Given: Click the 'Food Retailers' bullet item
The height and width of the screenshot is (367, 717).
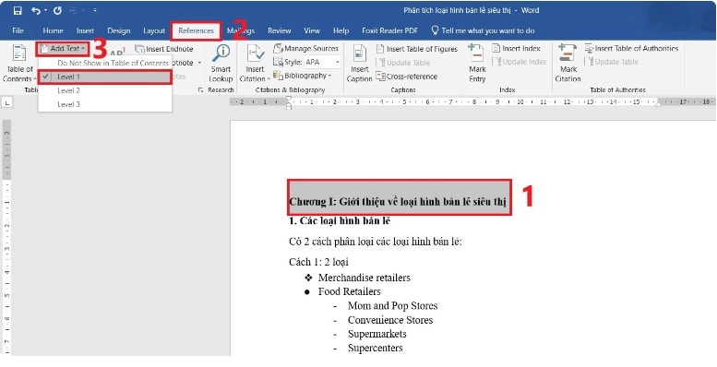Looking at the screenshot, I should click(x=350, y=291).
